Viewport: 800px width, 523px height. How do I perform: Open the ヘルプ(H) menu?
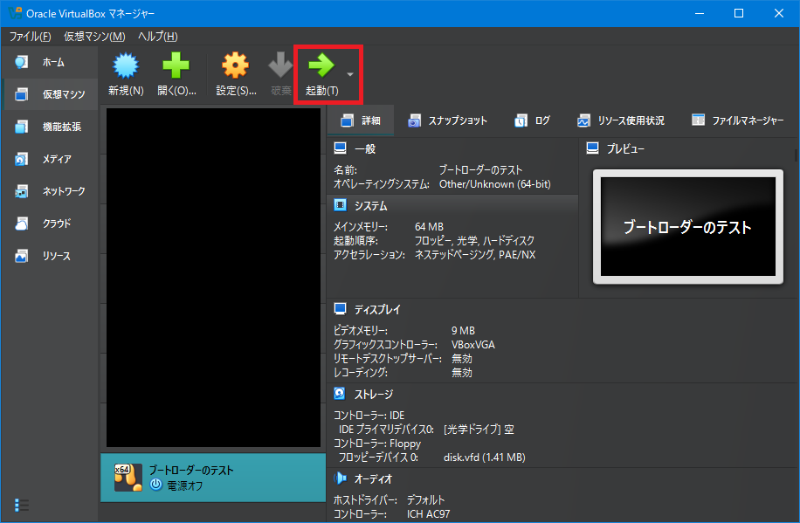click(158, 36)
